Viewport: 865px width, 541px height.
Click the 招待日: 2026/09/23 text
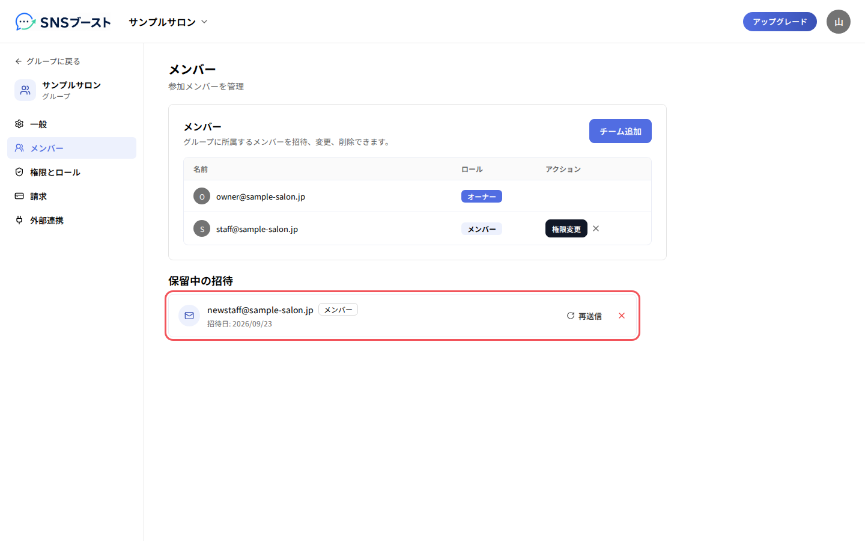[240, 323]
